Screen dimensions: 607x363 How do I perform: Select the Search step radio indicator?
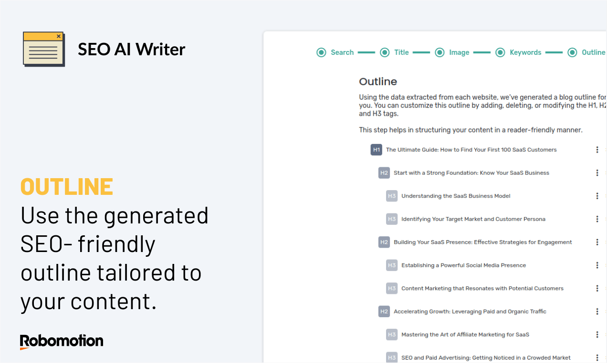click(321, 52)
